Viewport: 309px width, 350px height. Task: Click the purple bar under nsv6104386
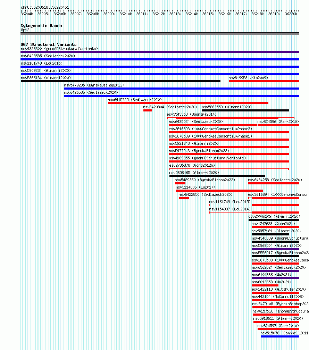click(x=276, y=278)
